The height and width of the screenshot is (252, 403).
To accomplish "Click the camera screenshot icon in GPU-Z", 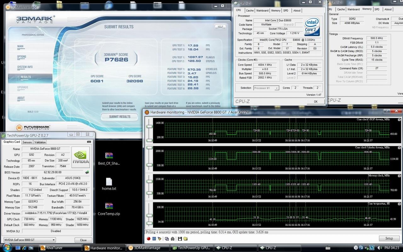I will coord(89,142).
